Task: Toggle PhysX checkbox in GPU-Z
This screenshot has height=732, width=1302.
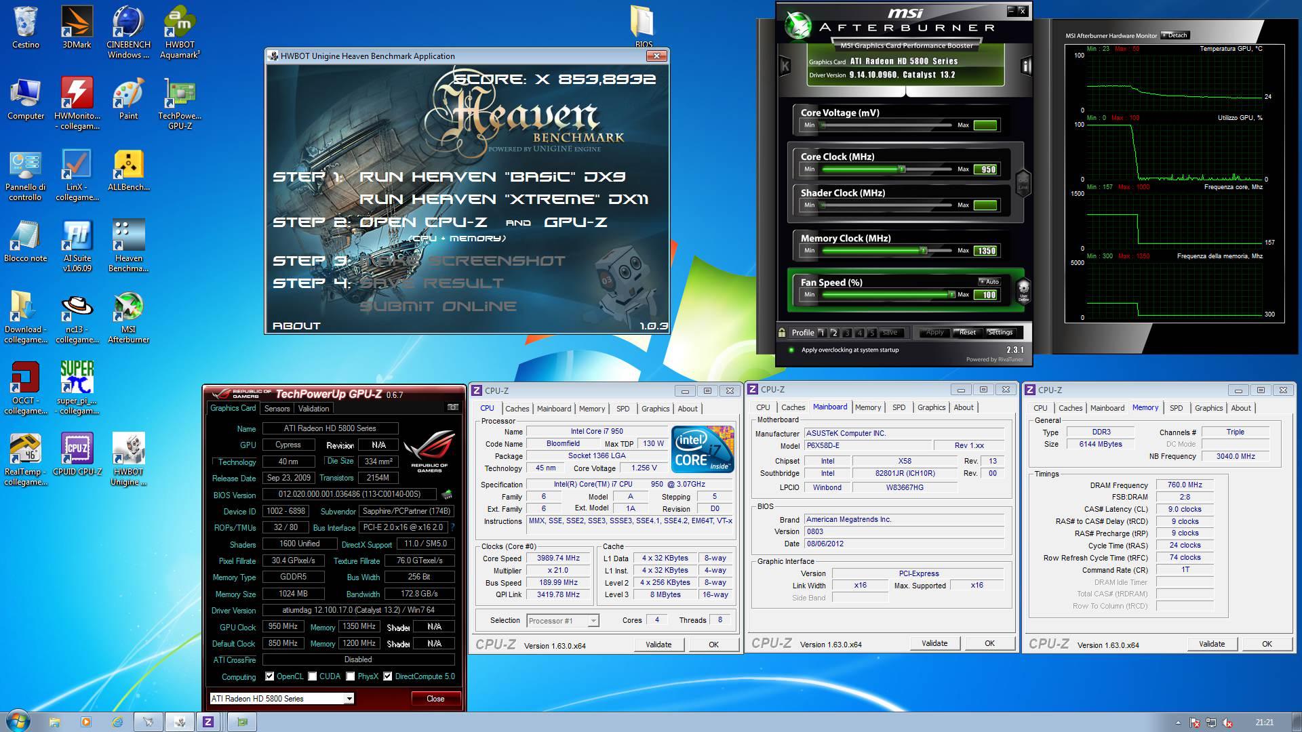Action: [x=351, y=676]
